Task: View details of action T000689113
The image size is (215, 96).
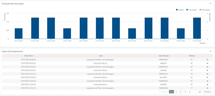Action: pyautogui.click(x=207, y=74)
